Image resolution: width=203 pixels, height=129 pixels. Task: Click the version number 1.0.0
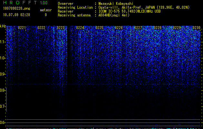[44, 3]
